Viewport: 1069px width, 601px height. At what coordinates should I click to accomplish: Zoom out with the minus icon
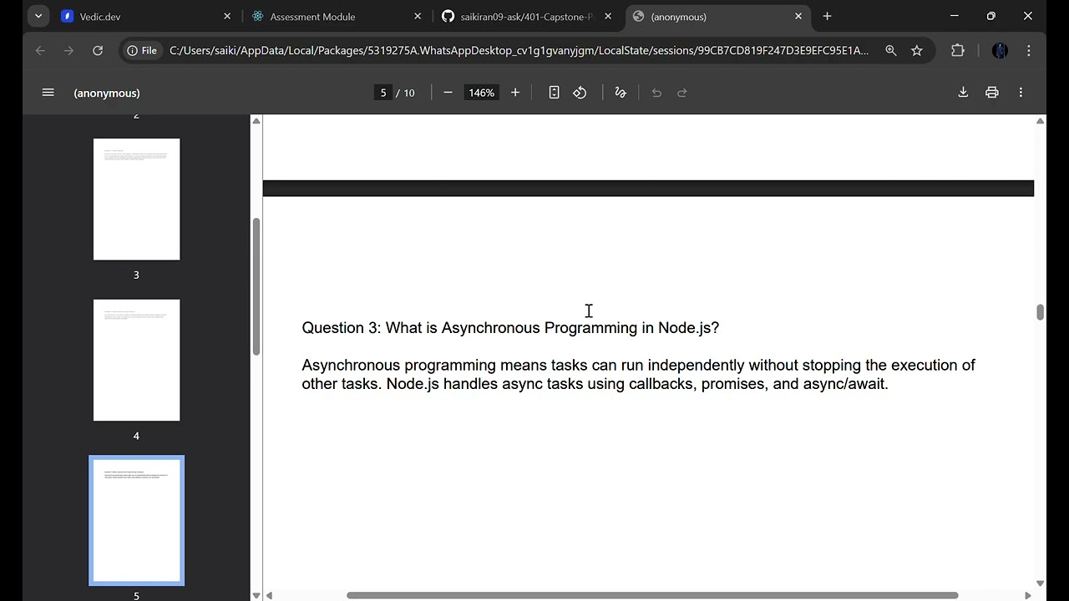[x=448, y=93]
